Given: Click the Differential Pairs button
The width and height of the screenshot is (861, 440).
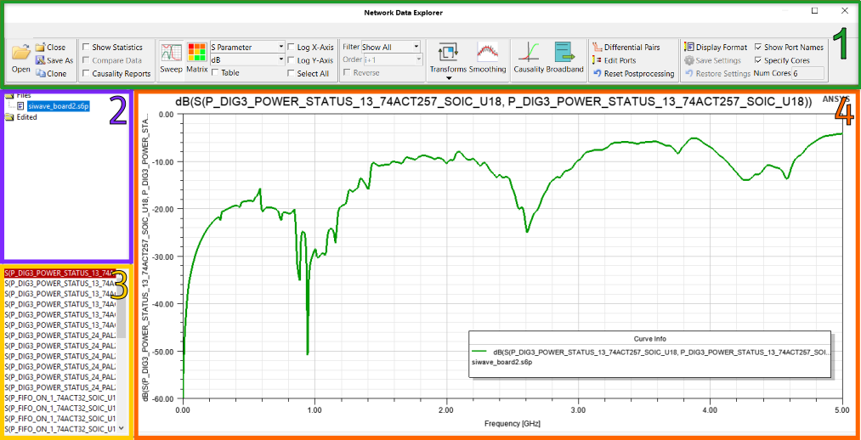Looking at the screenshot, I should (x=626, y=48).
